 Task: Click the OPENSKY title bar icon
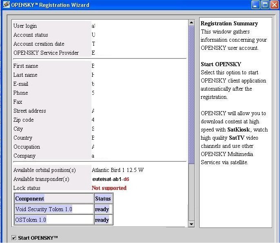pyautogui.click(x=6, y=4)
